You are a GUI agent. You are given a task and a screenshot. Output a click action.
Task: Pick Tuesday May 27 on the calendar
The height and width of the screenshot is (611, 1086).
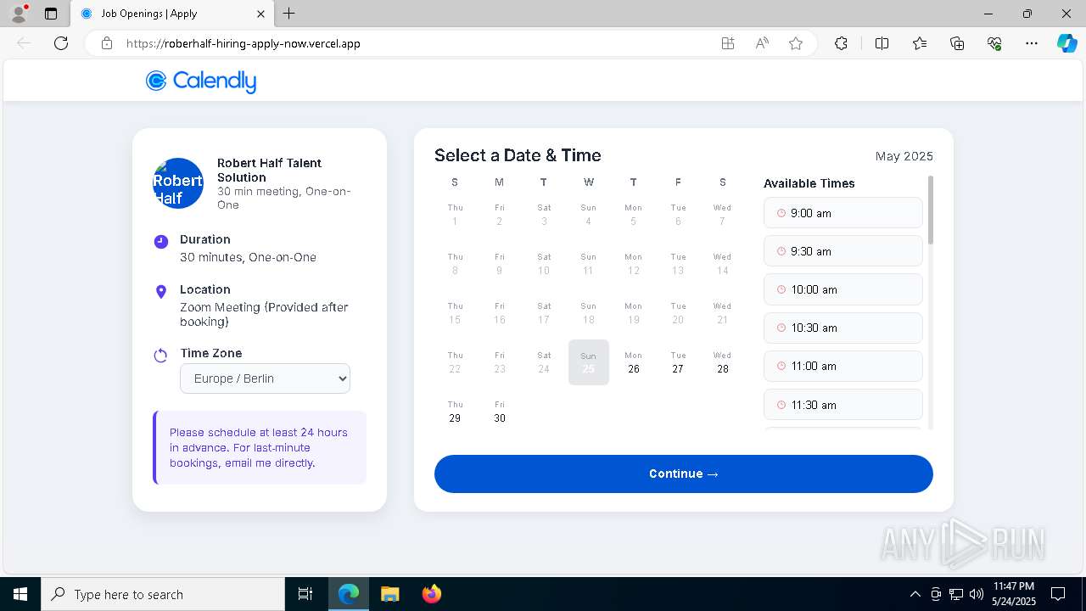pyautogui.click(x=678, y=362)
